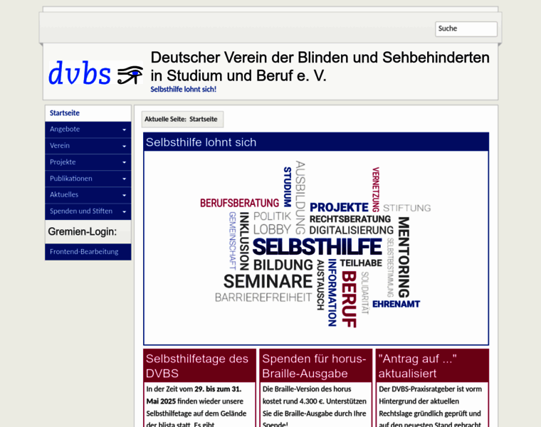Click the Frontend-Bearbeitung link
This screenshot has width=541, height=427.
click(88, 252)
